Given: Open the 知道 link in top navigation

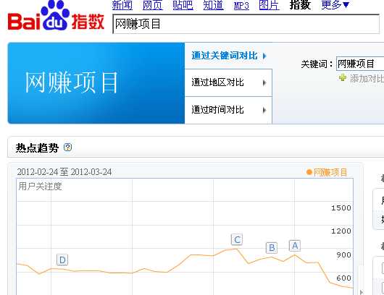Looking at the screenshot, I should point(213,5).
